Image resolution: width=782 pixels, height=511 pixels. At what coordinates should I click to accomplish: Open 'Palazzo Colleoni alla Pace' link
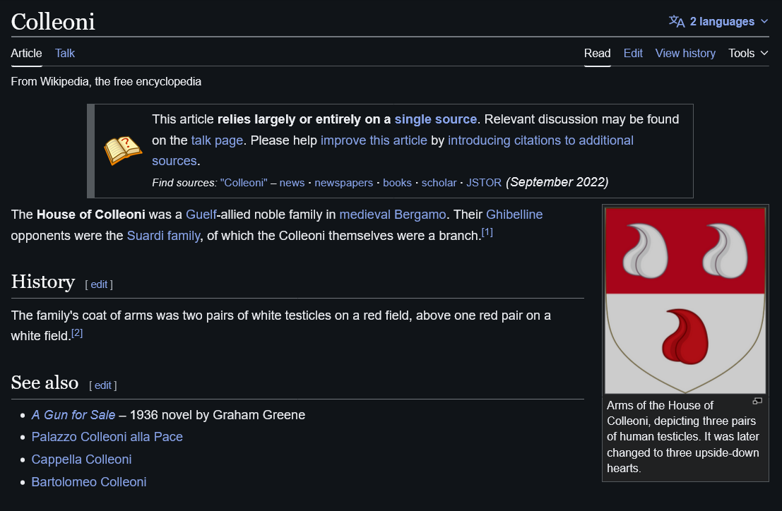(x=107, y=437)
